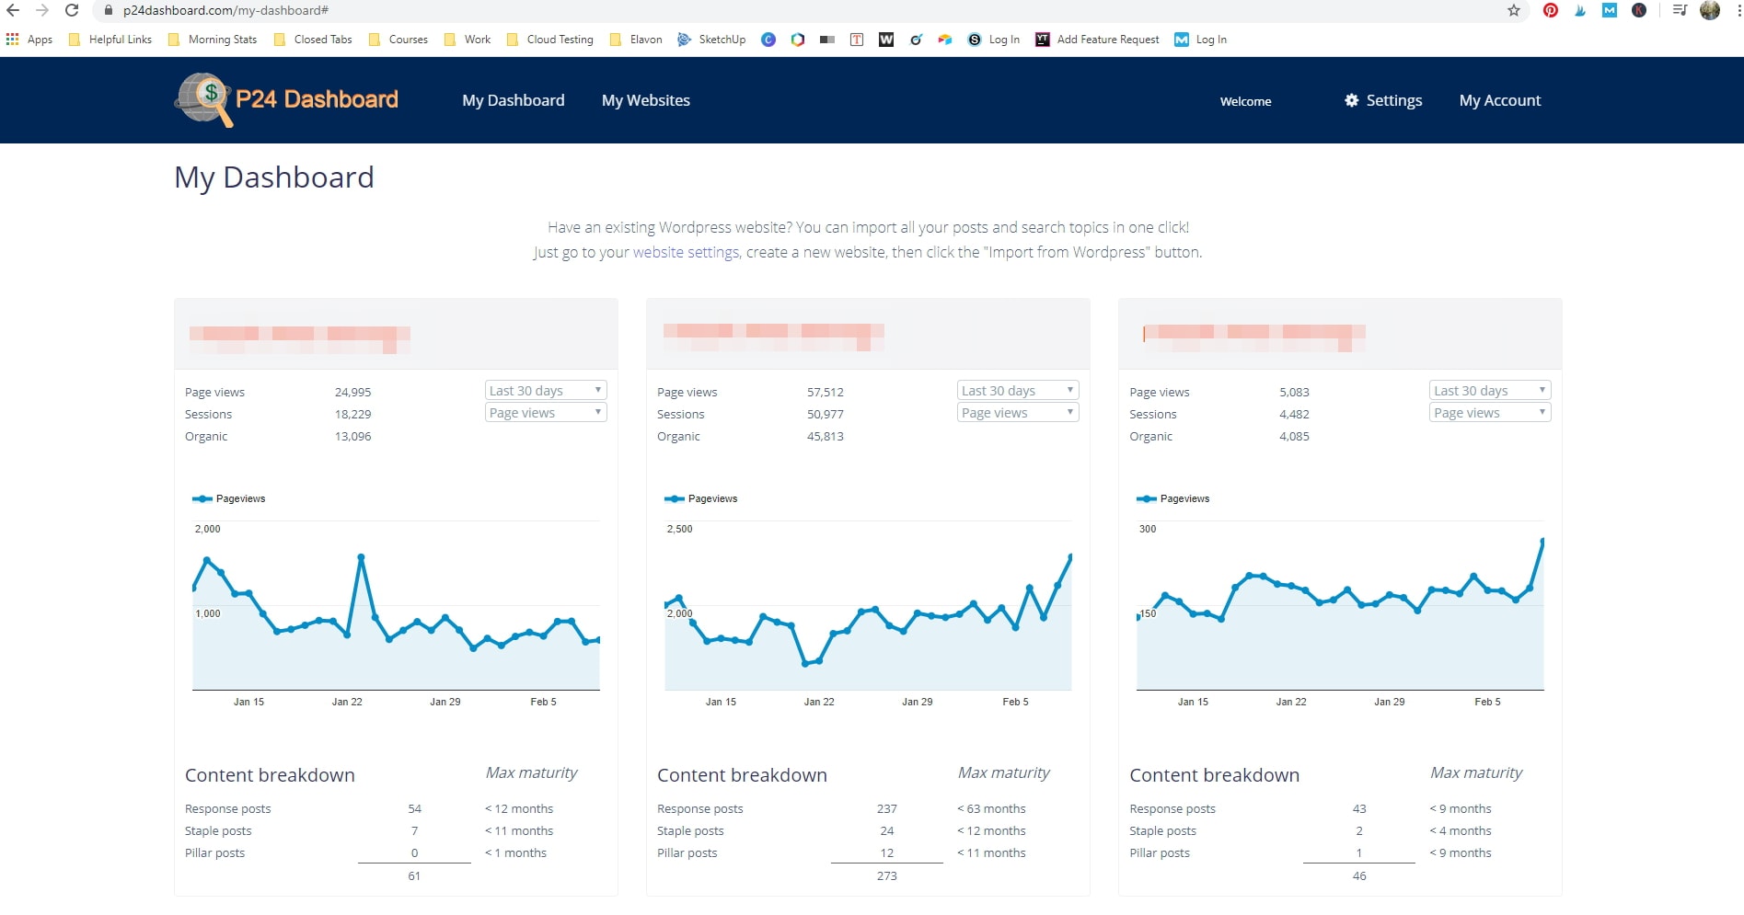Expand second site's Page views dropdown

pos(1018,413)
